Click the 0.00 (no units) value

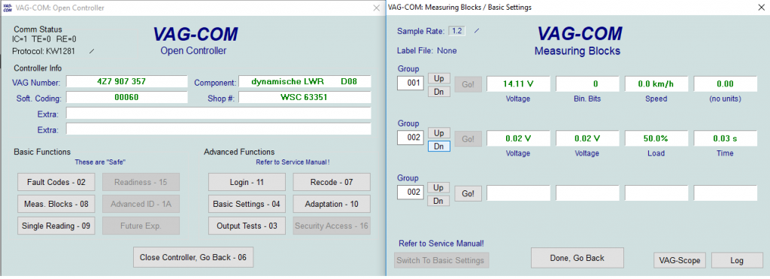(726, 84)
